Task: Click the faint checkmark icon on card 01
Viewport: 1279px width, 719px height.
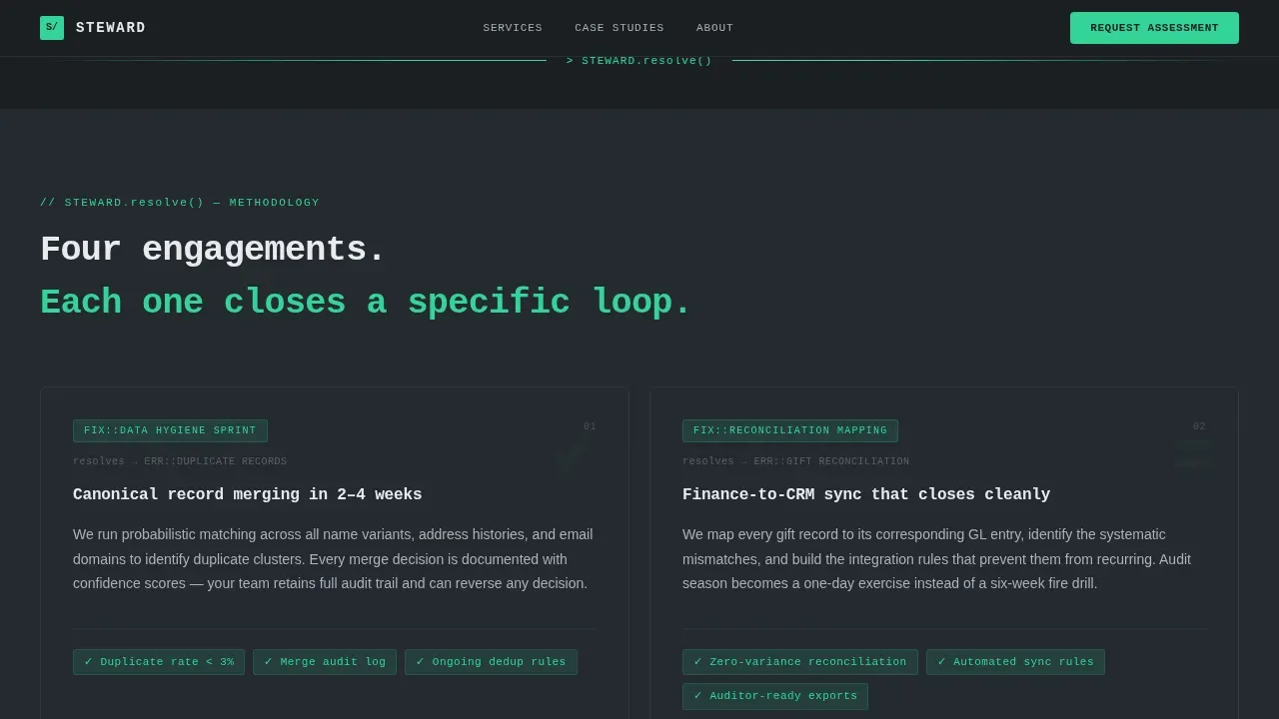Action: click(571, 454)
